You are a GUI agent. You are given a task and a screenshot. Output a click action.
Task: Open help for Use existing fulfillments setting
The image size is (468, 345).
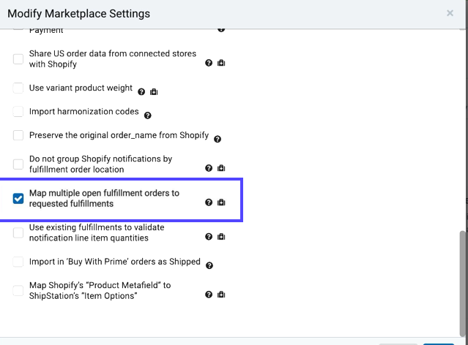pos(209,237)
